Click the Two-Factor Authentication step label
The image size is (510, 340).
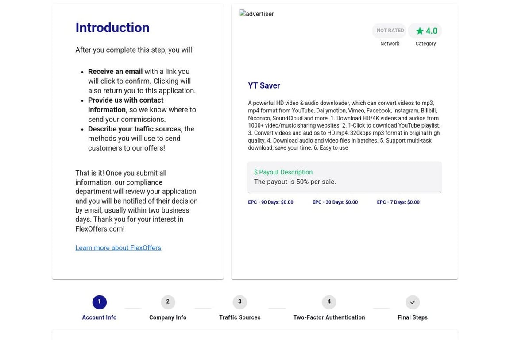(329, 317)
